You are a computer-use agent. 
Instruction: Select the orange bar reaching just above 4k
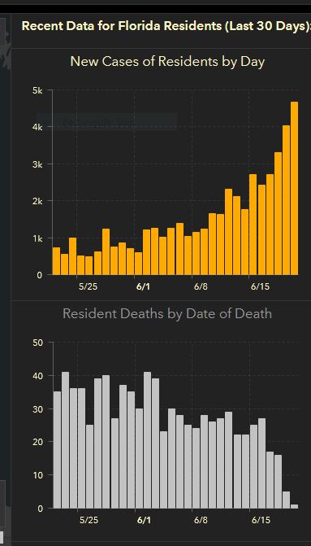pyautogui.click(x=286, y=200)
